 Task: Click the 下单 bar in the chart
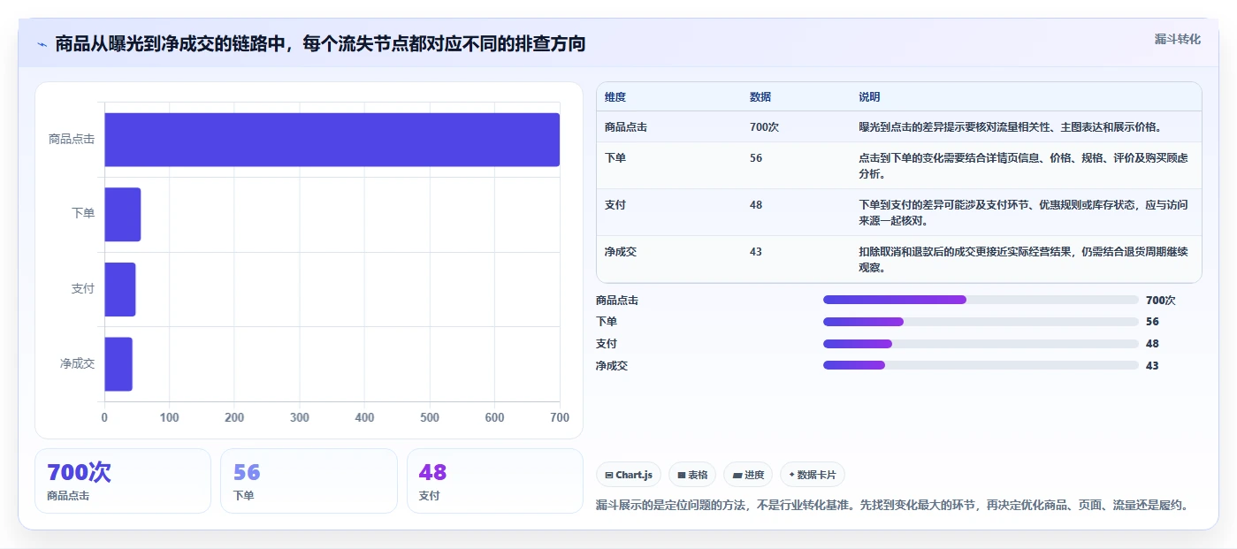coord(122,214)
